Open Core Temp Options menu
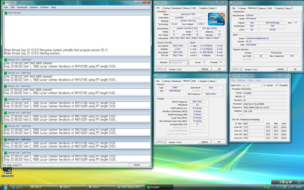 (x=241, y=80)
